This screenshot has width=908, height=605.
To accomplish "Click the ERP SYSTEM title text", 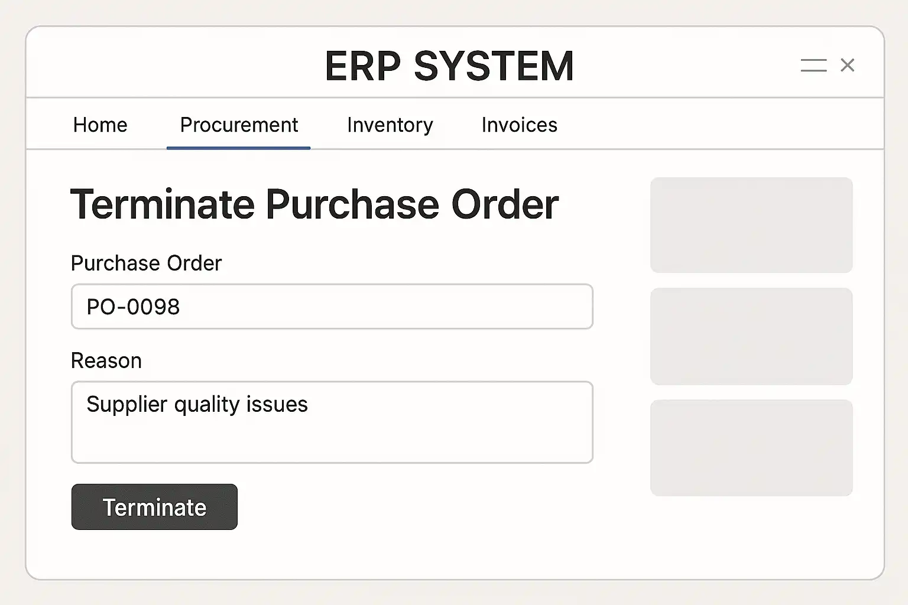I will coord(449,66).
